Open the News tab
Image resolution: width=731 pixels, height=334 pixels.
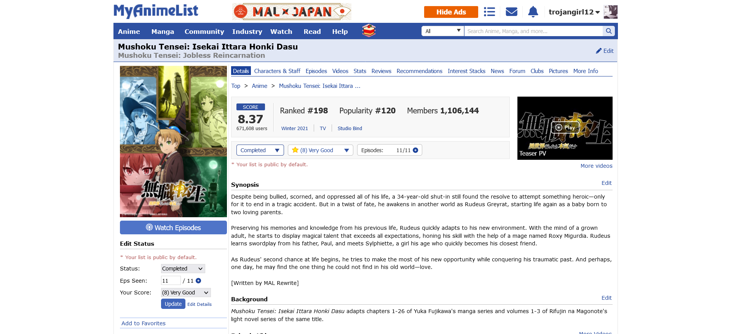click(497, 71)
